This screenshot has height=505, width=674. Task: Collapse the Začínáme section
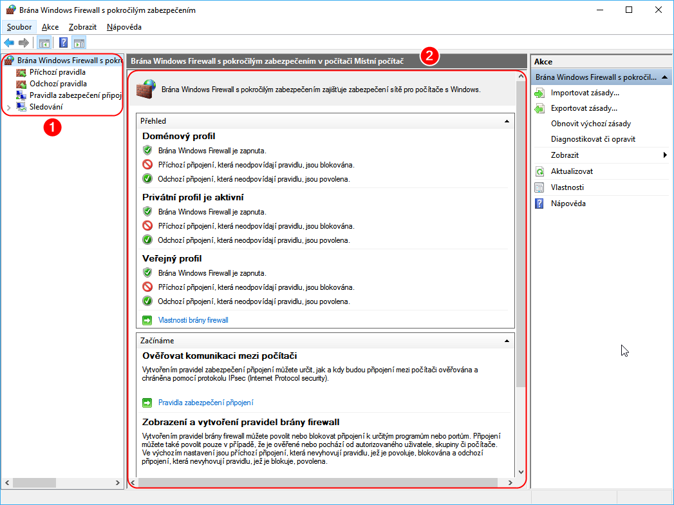tap(507, 341)
